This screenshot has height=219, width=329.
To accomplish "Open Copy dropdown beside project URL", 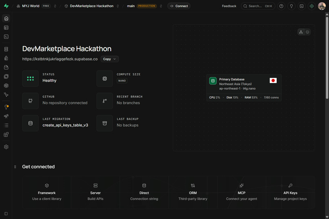I will [x=109, y=59].
